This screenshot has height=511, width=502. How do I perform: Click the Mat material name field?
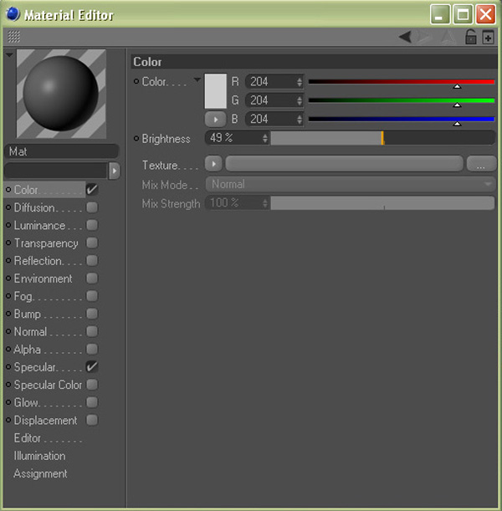click(x=62, y=151)
